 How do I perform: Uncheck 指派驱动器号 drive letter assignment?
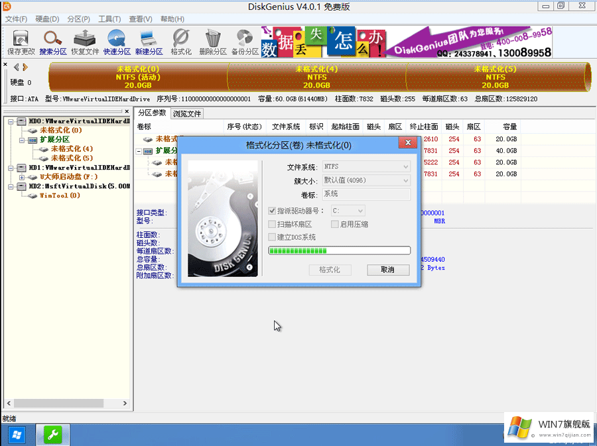point(272,211)
